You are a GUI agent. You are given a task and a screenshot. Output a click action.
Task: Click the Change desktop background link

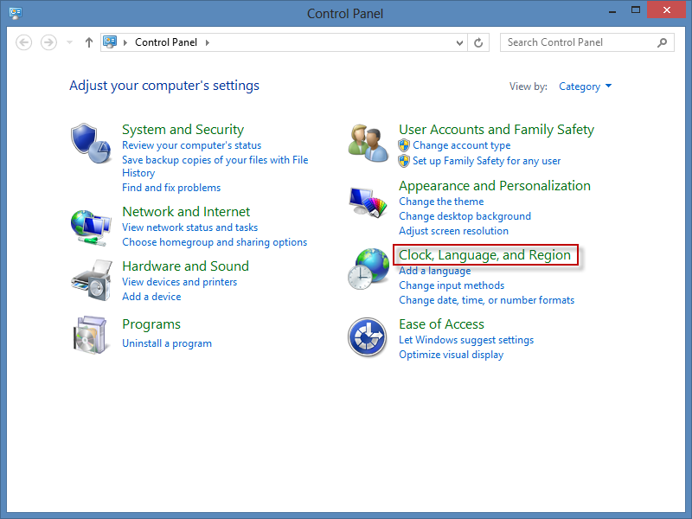pyautogui.click(x=465, y=216)
